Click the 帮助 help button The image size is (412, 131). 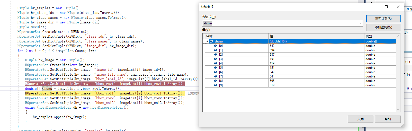point(388,119)
